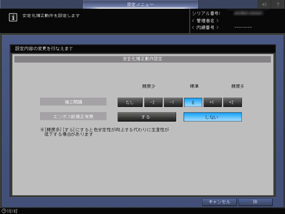Click the 頻度少 label
The height and width of the screenshot is (214, 285).
148,86
